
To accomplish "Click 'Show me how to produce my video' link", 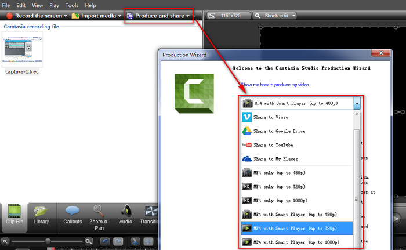I will pos(275,85).
